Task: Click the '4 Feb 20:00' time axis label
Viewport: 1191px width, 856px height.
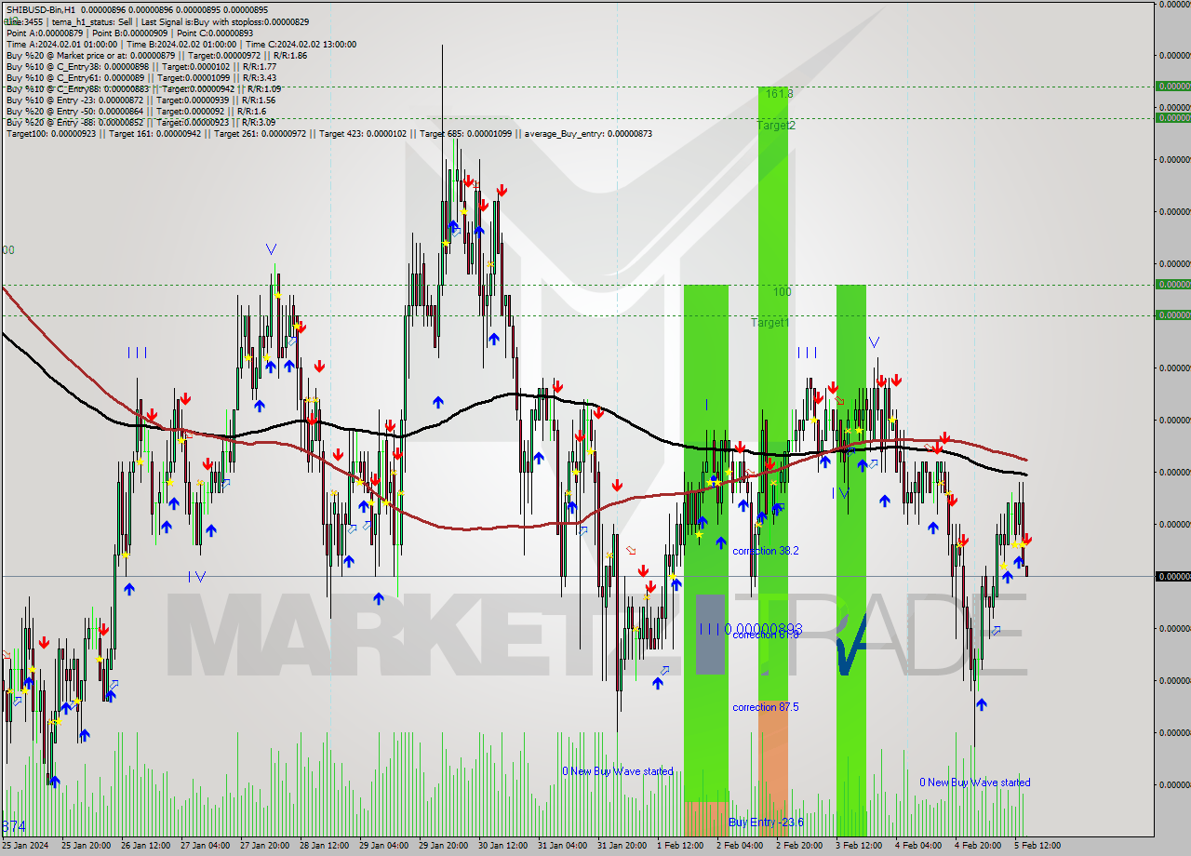Action: [978, 846]
